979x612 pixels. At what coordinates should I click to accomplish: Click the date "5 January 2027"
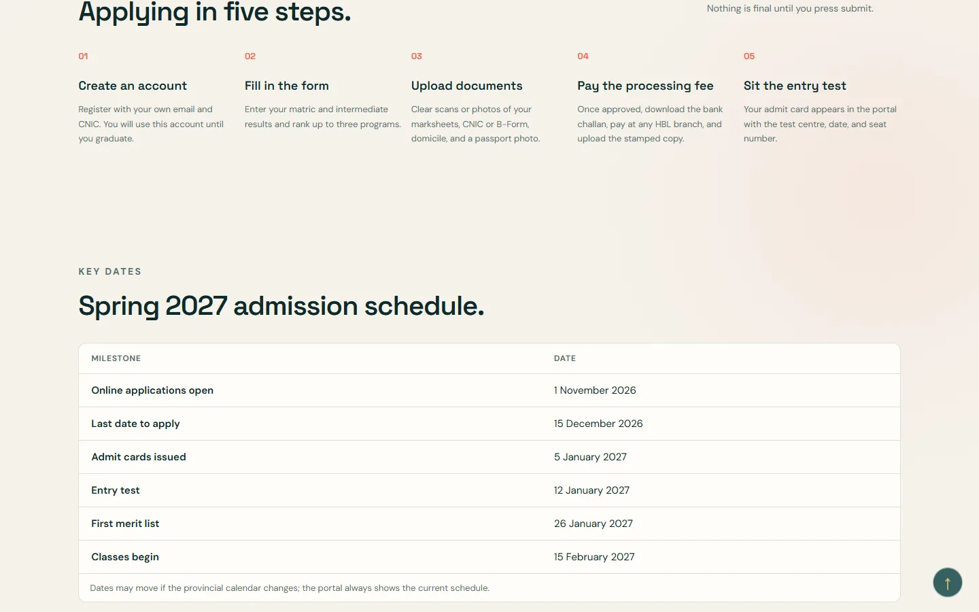coord(590,457)
